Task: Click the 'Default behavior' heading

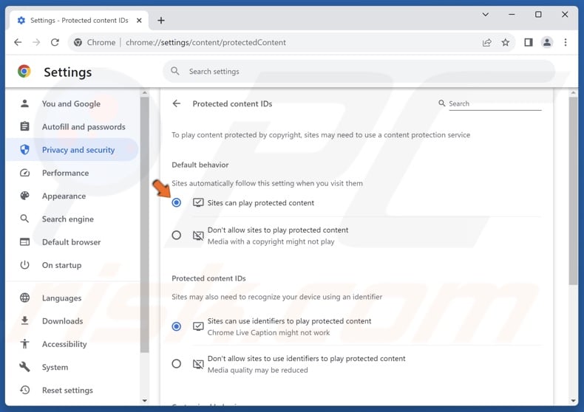Action: 200,165
